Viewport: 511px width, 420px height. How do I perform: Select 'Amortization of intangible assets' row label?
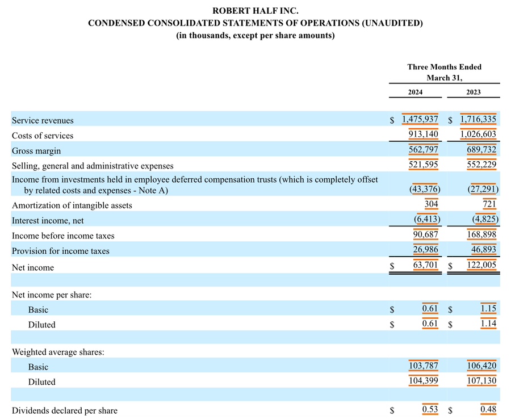click(x=72, y=205)
